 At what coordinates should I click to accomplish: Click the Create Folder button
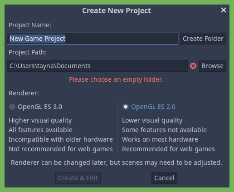[203, 39]
